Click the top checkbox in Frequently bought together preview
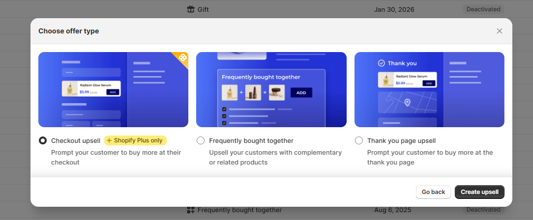Screen dimensions: 533x220 (x=224, y=109)
